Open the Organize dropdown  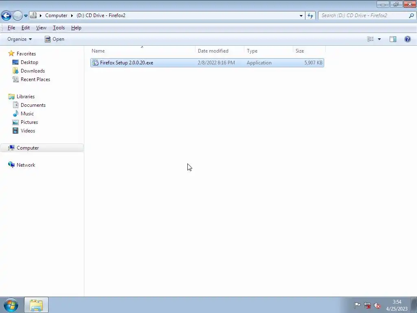point(20,39)
